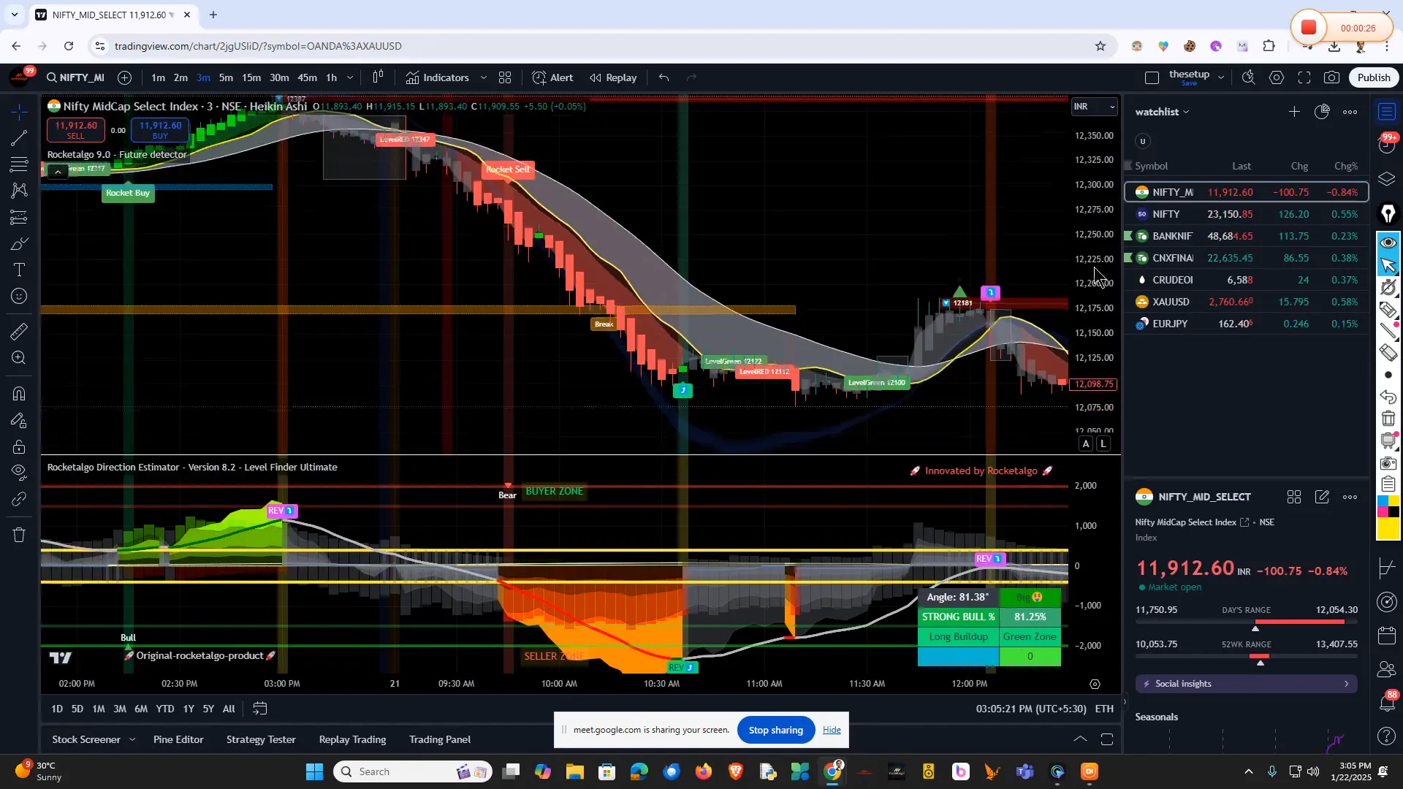Take a chart snapshot with camera icon
Viewport: 1403px width, 789px height.
tap(1332, 77)
